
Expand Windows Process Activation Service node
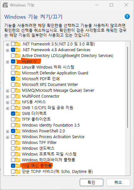[7, 137]
